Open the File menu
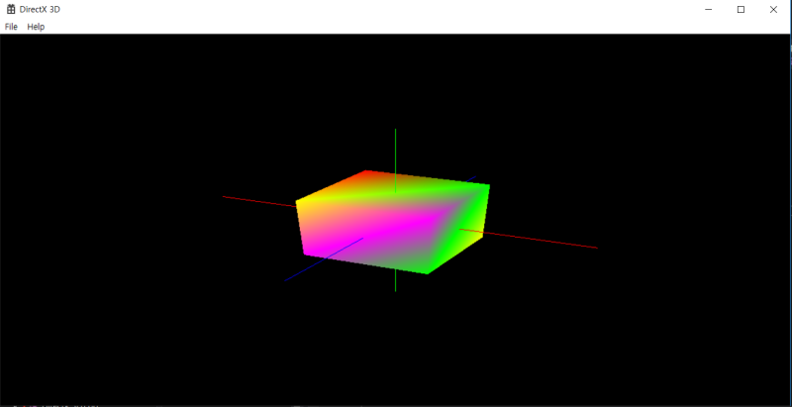 [11, 27]
